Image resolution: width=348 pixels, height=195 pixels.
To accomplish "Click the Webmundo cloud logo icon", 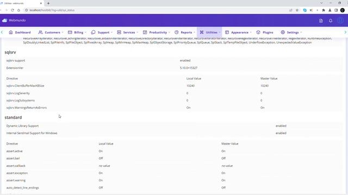I will click(4, 21).
